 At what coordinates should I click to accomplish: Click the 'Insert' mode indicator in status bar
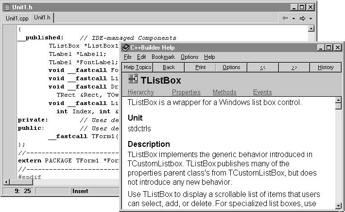click(x=80, y=191)
